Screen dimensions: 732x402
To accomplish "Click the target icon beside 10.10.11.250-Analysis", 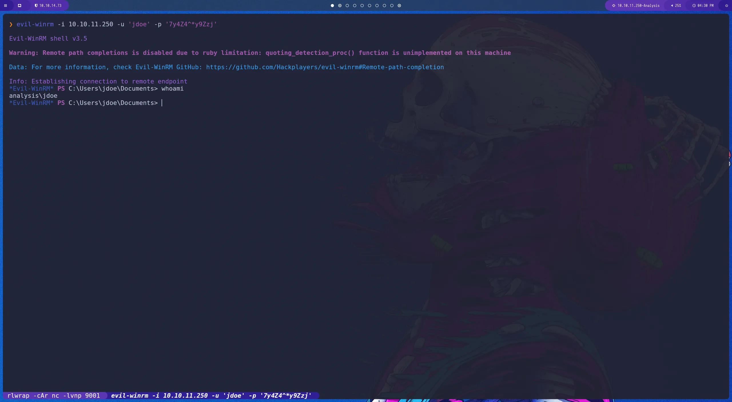I will point(614,5).
